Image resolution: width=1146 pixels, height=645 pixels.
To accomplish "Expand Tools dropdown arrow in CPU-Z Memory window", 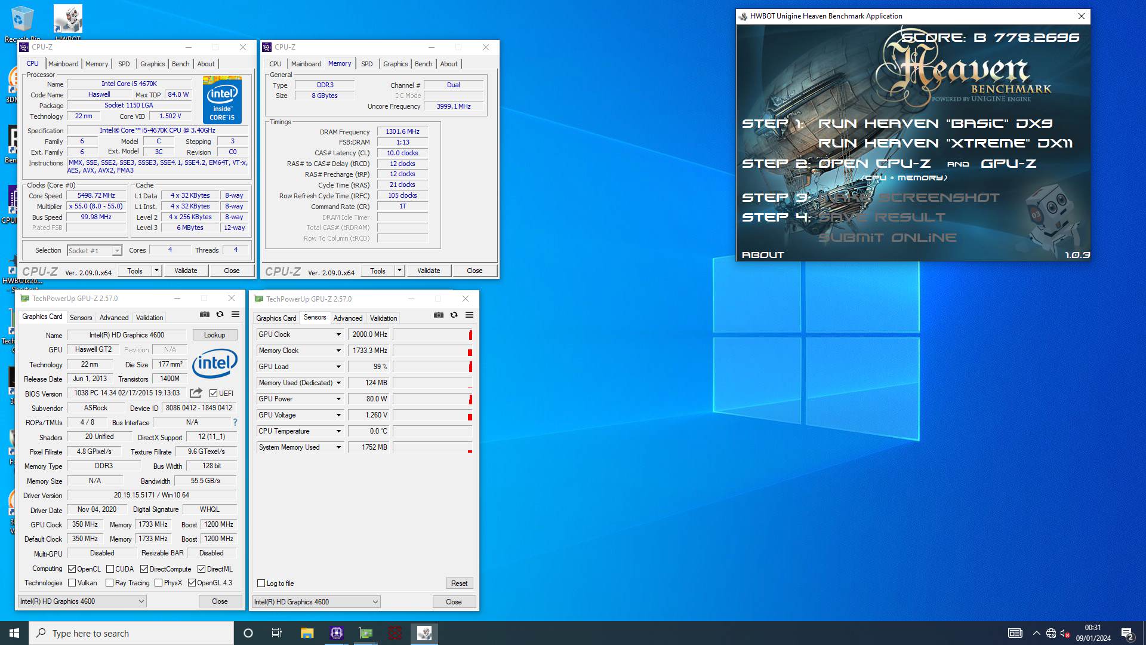I will [x=399, y=271].
